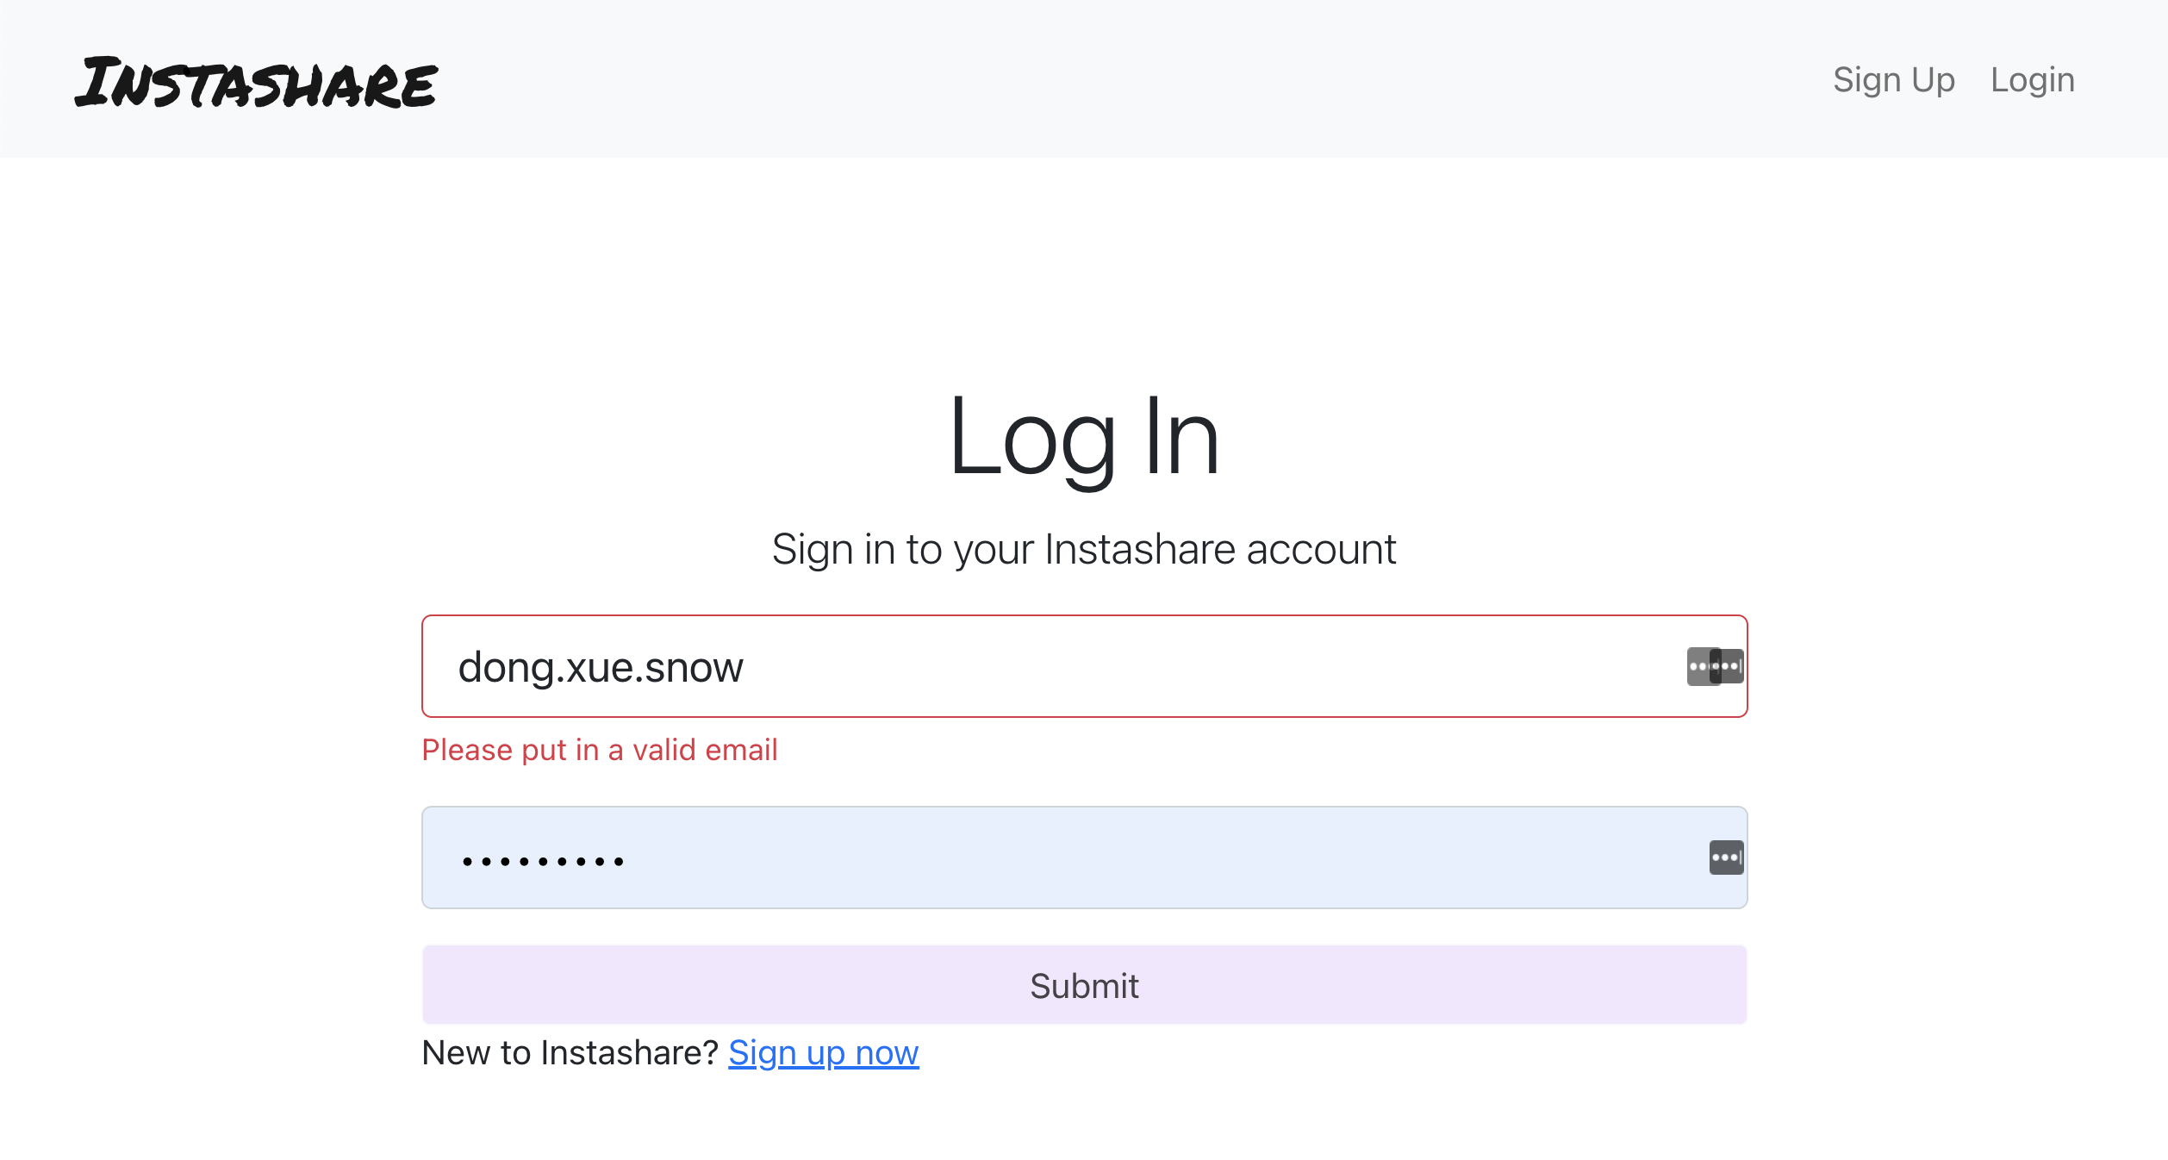This screenshot has height=1160, width=2168.
Task: Select the Login menu item
Action: (x=2033, y=79)
